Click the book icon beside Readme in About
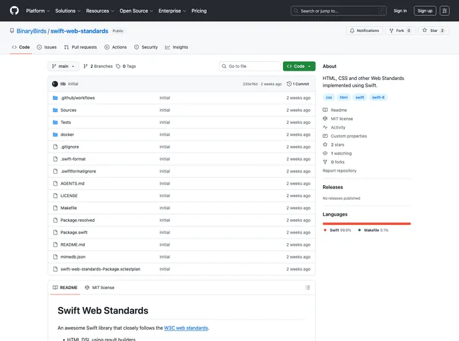459x341 pixels. point(325,110)
